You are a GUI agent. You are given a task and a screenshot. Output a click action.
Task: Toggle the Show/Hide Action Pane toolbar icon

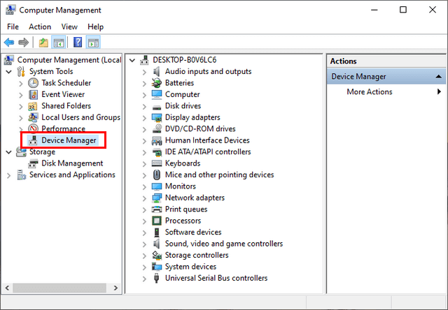(x=94, y=43)
